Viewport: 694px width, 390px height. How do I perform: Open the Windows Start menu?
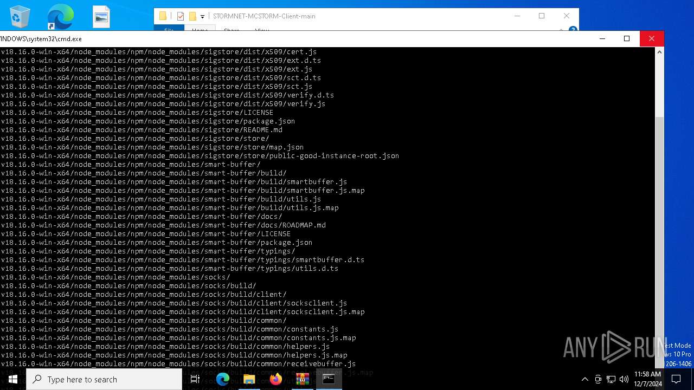click(13, 379)
